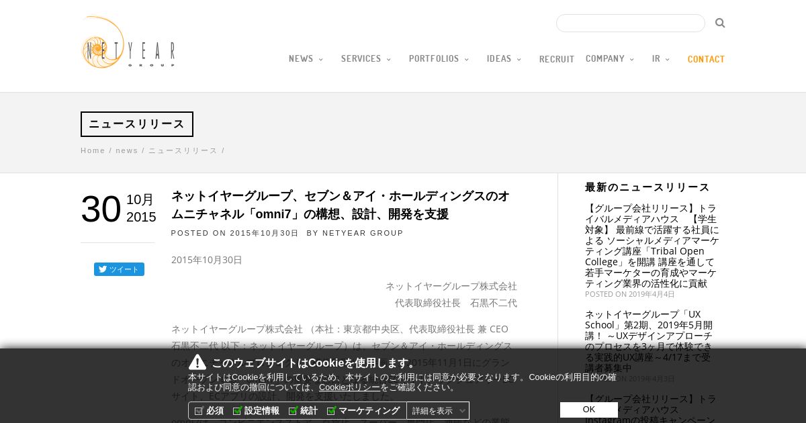Expand the PORTFOLIOS dropdown chevron

[x=466, y=60]
